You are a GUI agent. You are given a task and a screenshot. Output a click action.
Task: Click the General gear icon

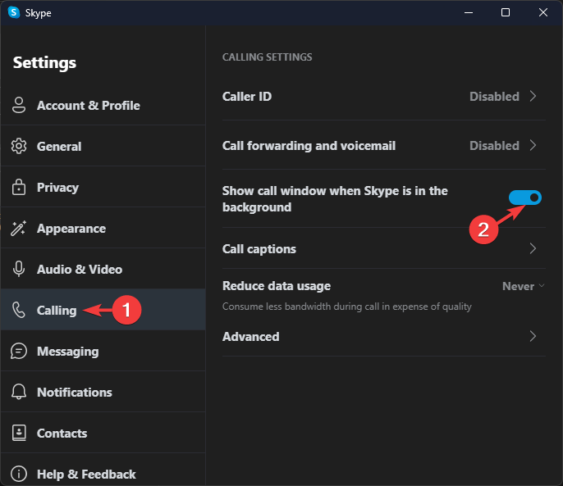pos(19,146)
